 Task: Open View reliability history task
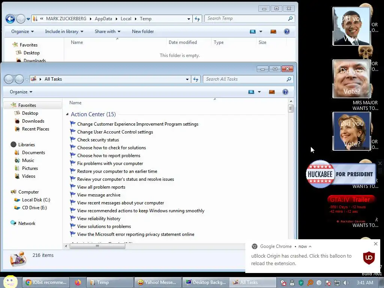(99, 219)
